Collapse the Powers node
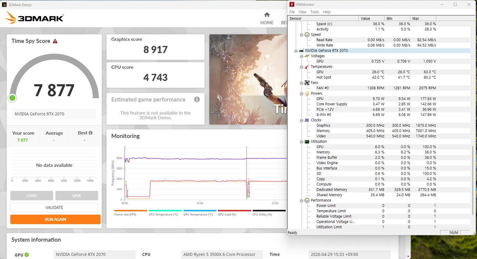The image size is (477, 259). (x=302, y=94)
